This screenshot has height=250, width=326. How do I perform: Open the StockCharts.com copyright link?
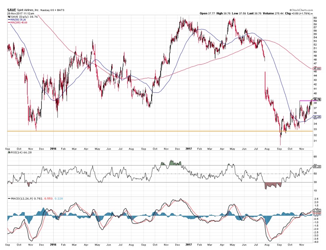[301, 10]
